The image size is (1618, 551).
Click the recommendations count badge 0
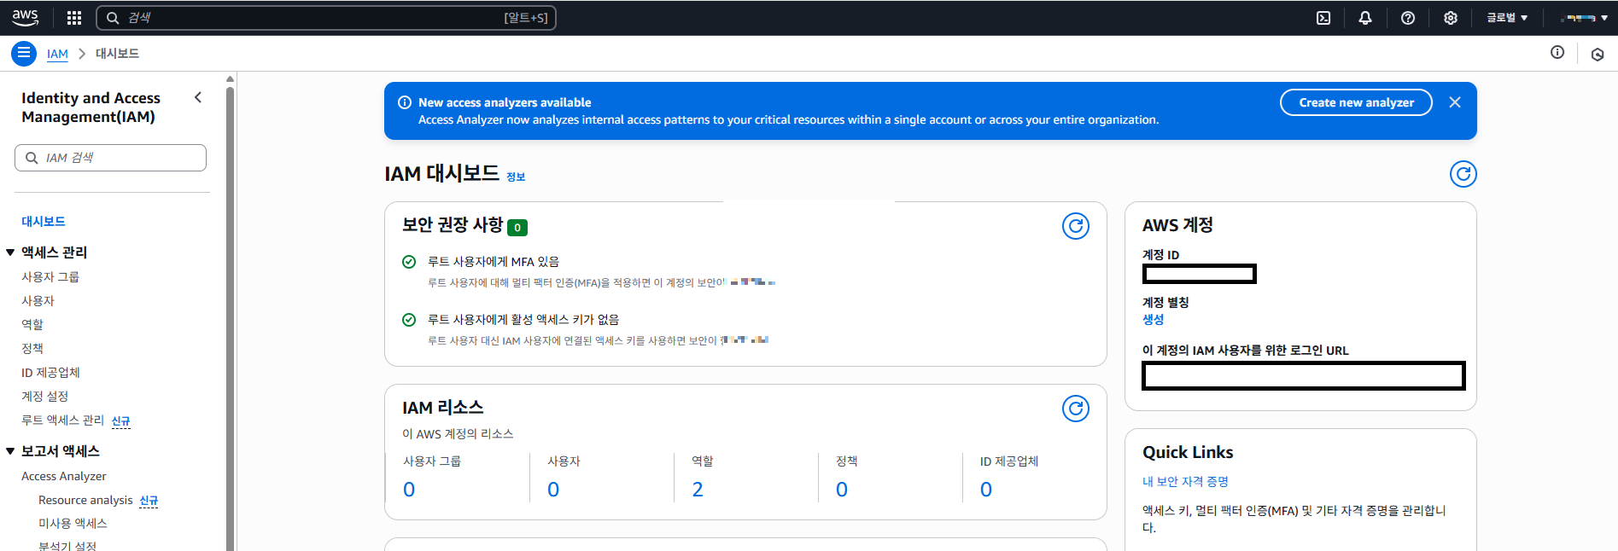coord(517,228)
